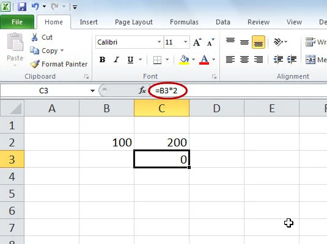
Task: Switch to the Formulas tab
Action: pyautogui.click(x=184, y=22)
